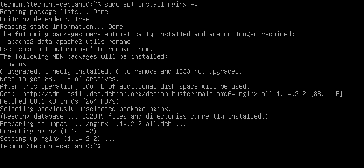Click the indented 'nginx' package line

point(17,64)
